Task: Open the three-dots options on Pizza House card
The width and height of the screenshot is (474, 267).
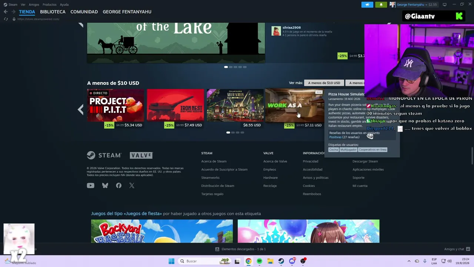Action: click(319, 92)
